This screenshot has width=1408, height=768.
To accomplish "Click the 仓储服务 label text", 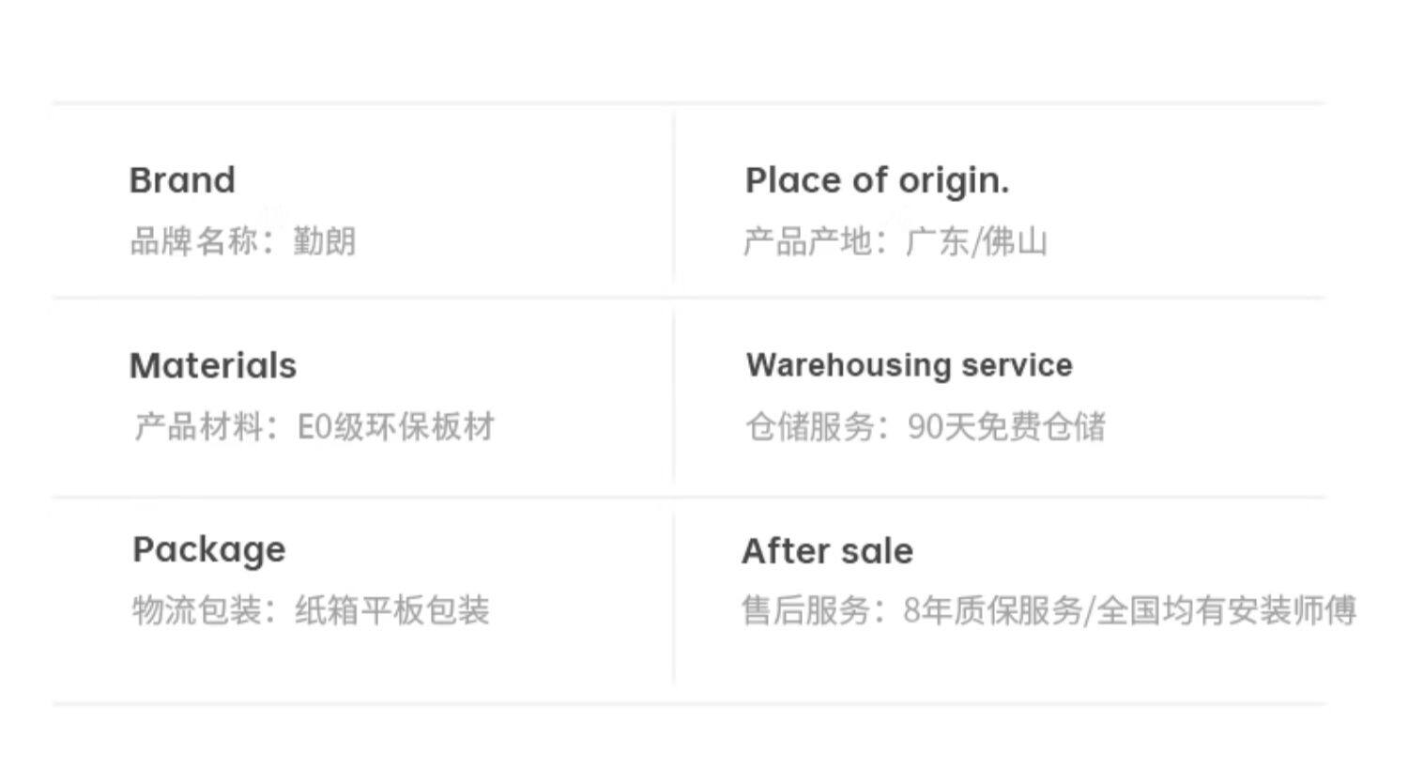I will [x=810, y=426].
